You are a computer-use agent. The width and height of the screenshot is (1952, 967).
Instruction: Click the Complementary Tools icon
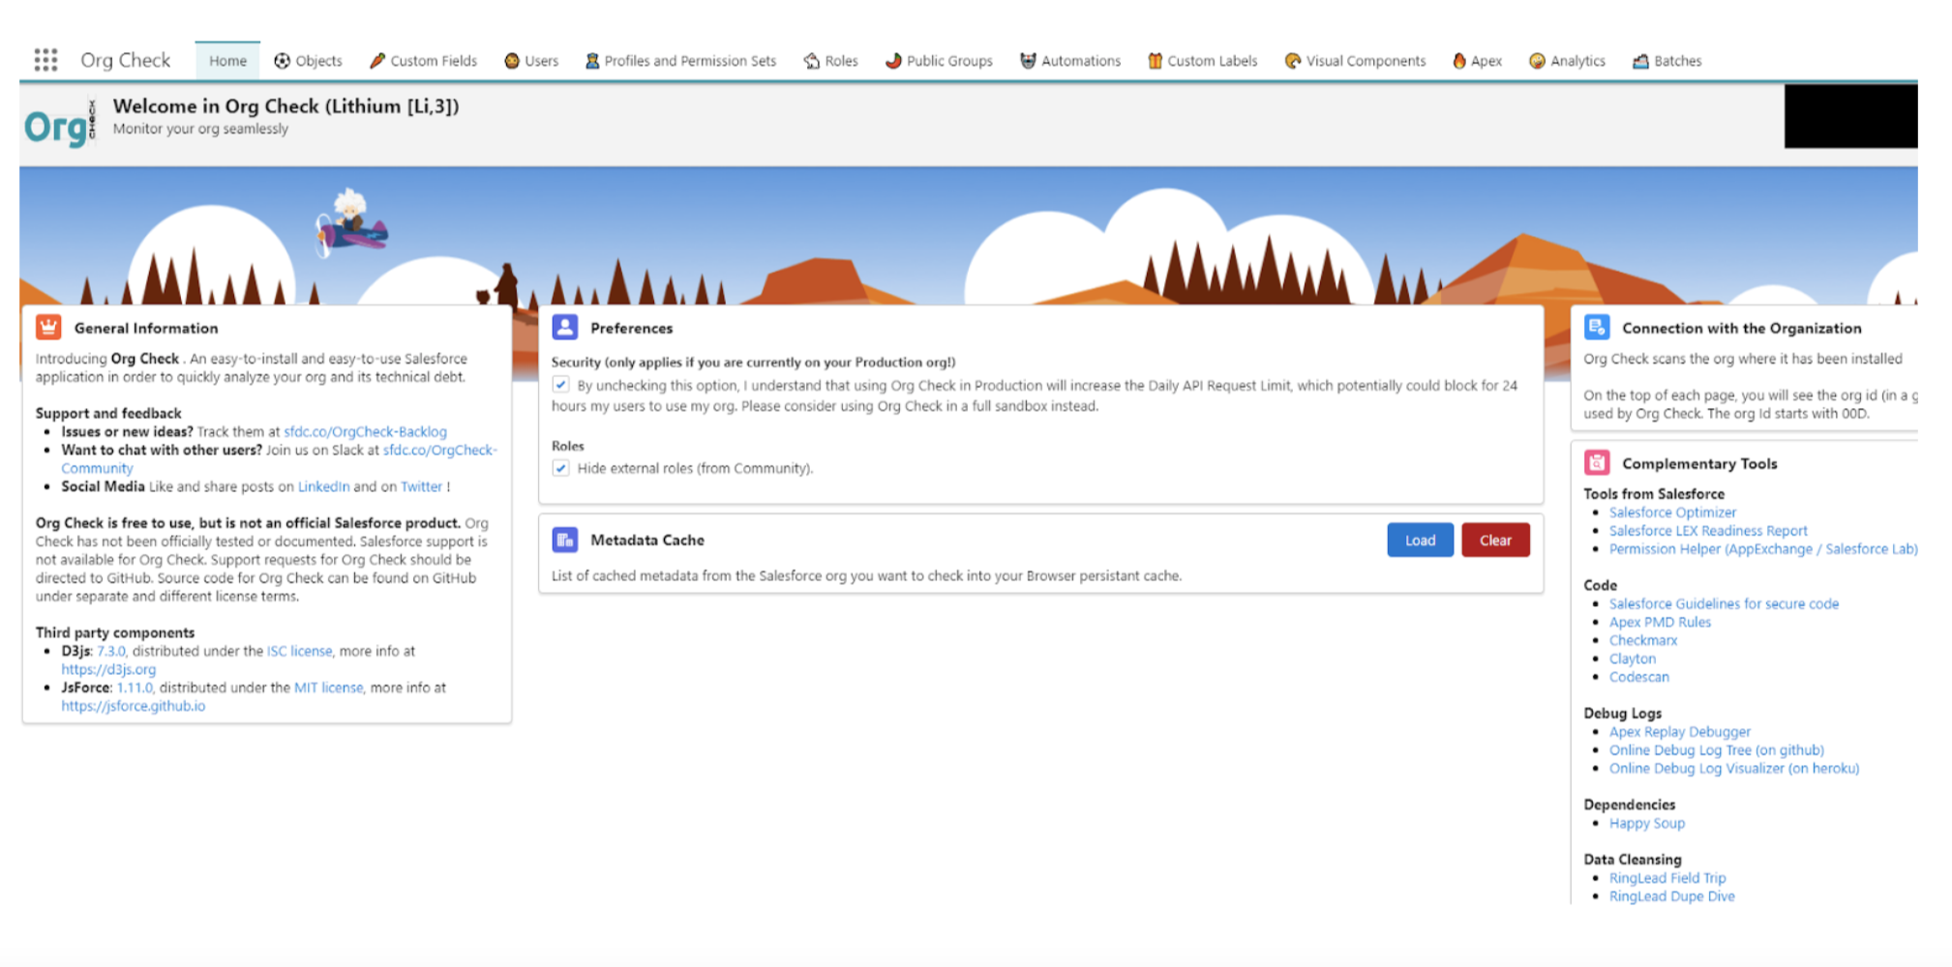pos(1596,462)
